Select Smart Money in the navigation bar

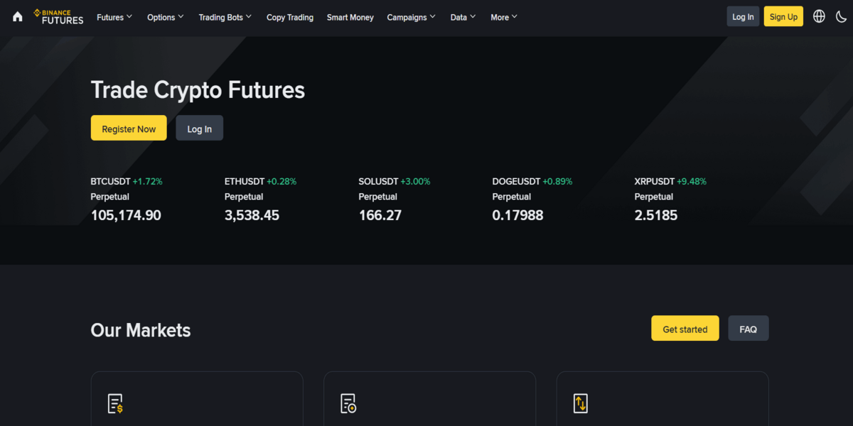pyautogui.click(x=350, y=17)
